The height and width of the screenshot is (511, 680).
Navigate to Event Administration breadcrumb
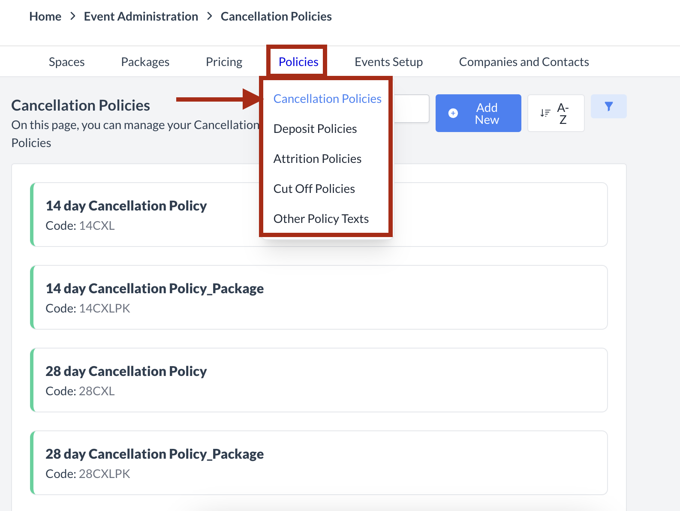tap(141, 16)
